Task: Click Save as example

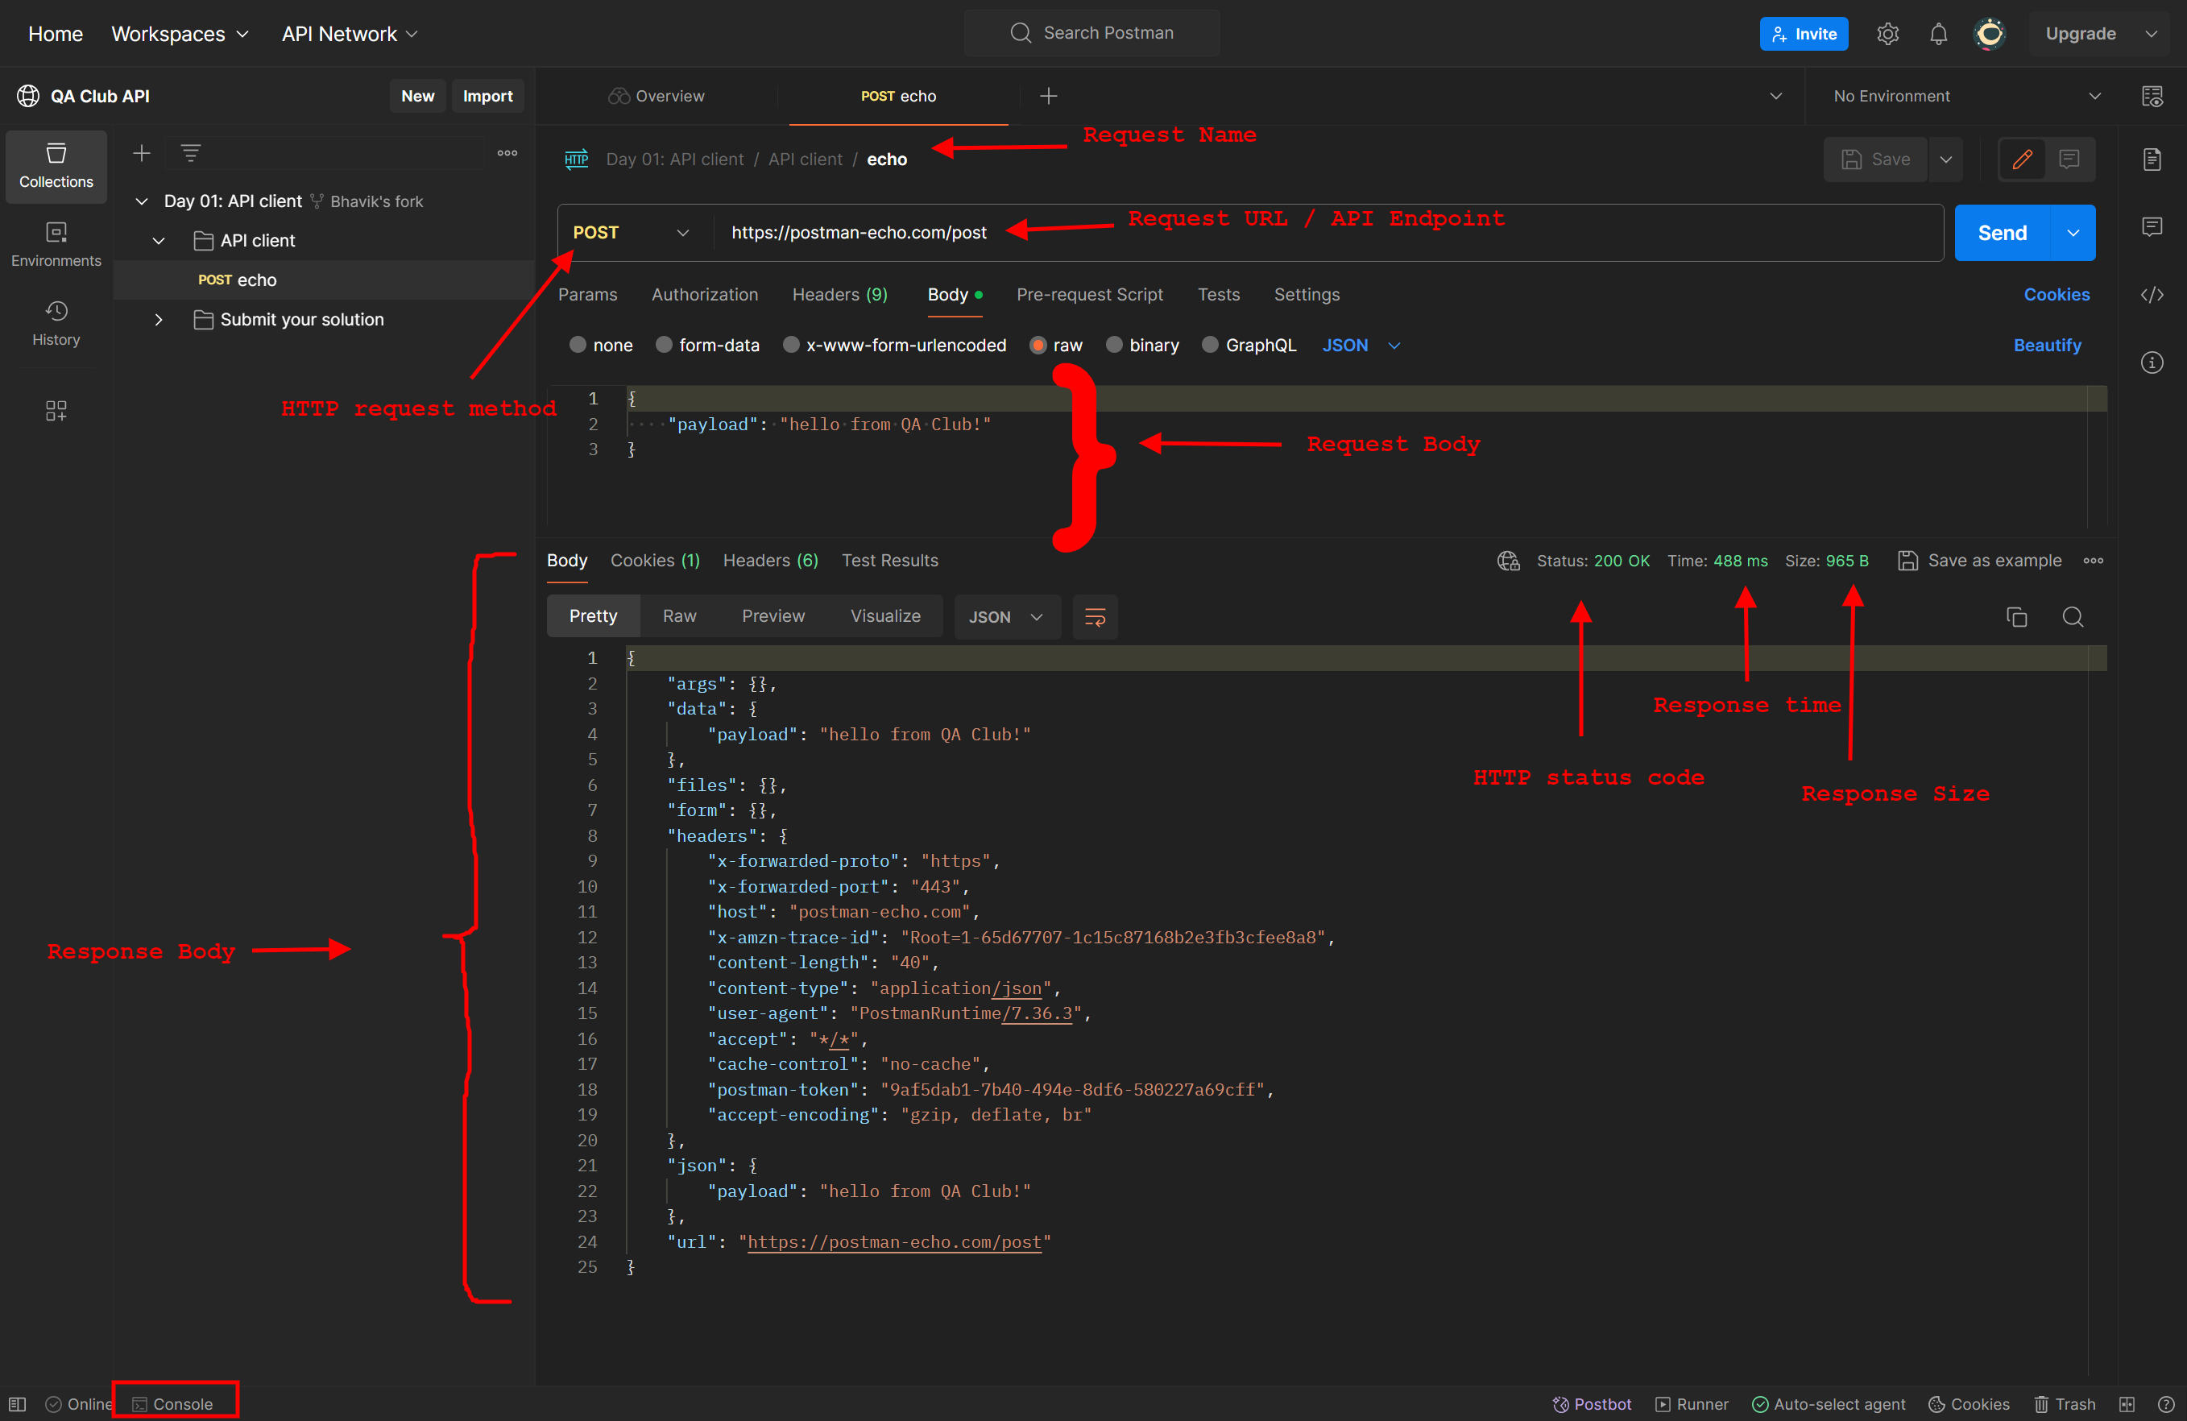Action: [x=1979, y=561]
